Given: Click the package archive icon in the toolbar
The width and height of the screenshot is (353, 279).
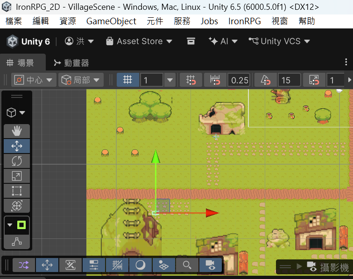Looking at the screenshot, I should coord(191,41).
